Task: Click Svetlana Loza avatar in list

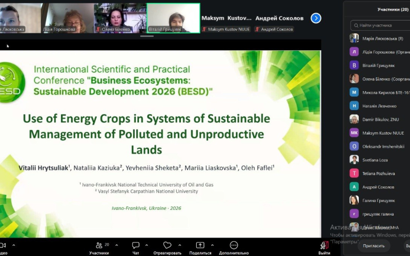Action: click(354, 160)
